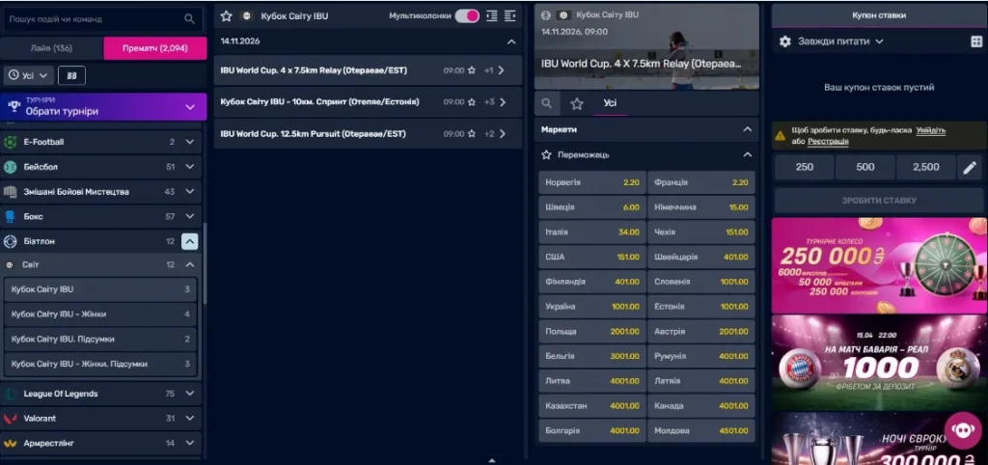Toggle the BB bet builder filter
Screen dimensions: 988x465
tap(71, 75)
